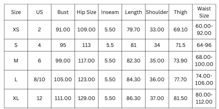219x109 pixels.
Task: Select US size 8/10 cell
Action: (39, 80)
